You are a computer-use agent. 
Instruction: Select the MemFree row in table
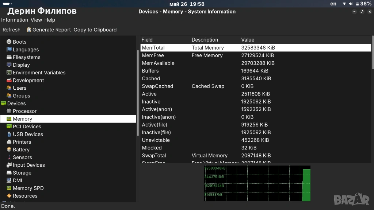[256, 55]
